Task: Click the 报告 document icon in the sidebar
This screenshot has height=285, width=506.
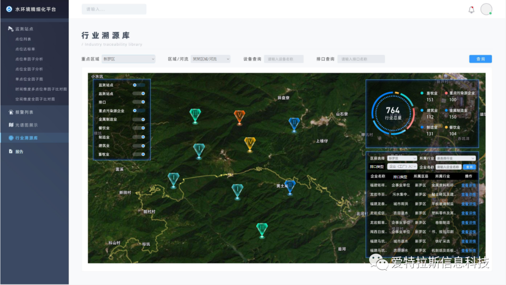Action: tap(11, 151)
